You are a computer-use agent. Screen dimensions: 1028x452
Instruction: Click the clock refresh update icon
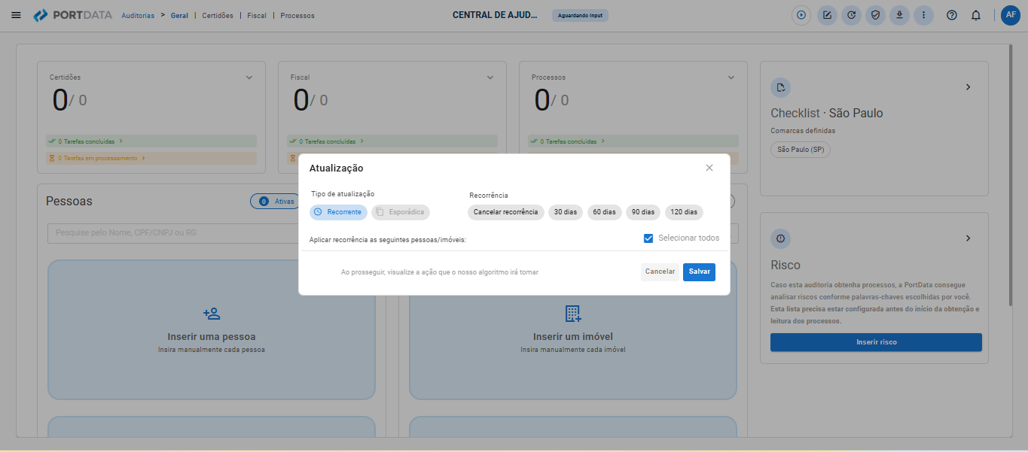(851, 15)
